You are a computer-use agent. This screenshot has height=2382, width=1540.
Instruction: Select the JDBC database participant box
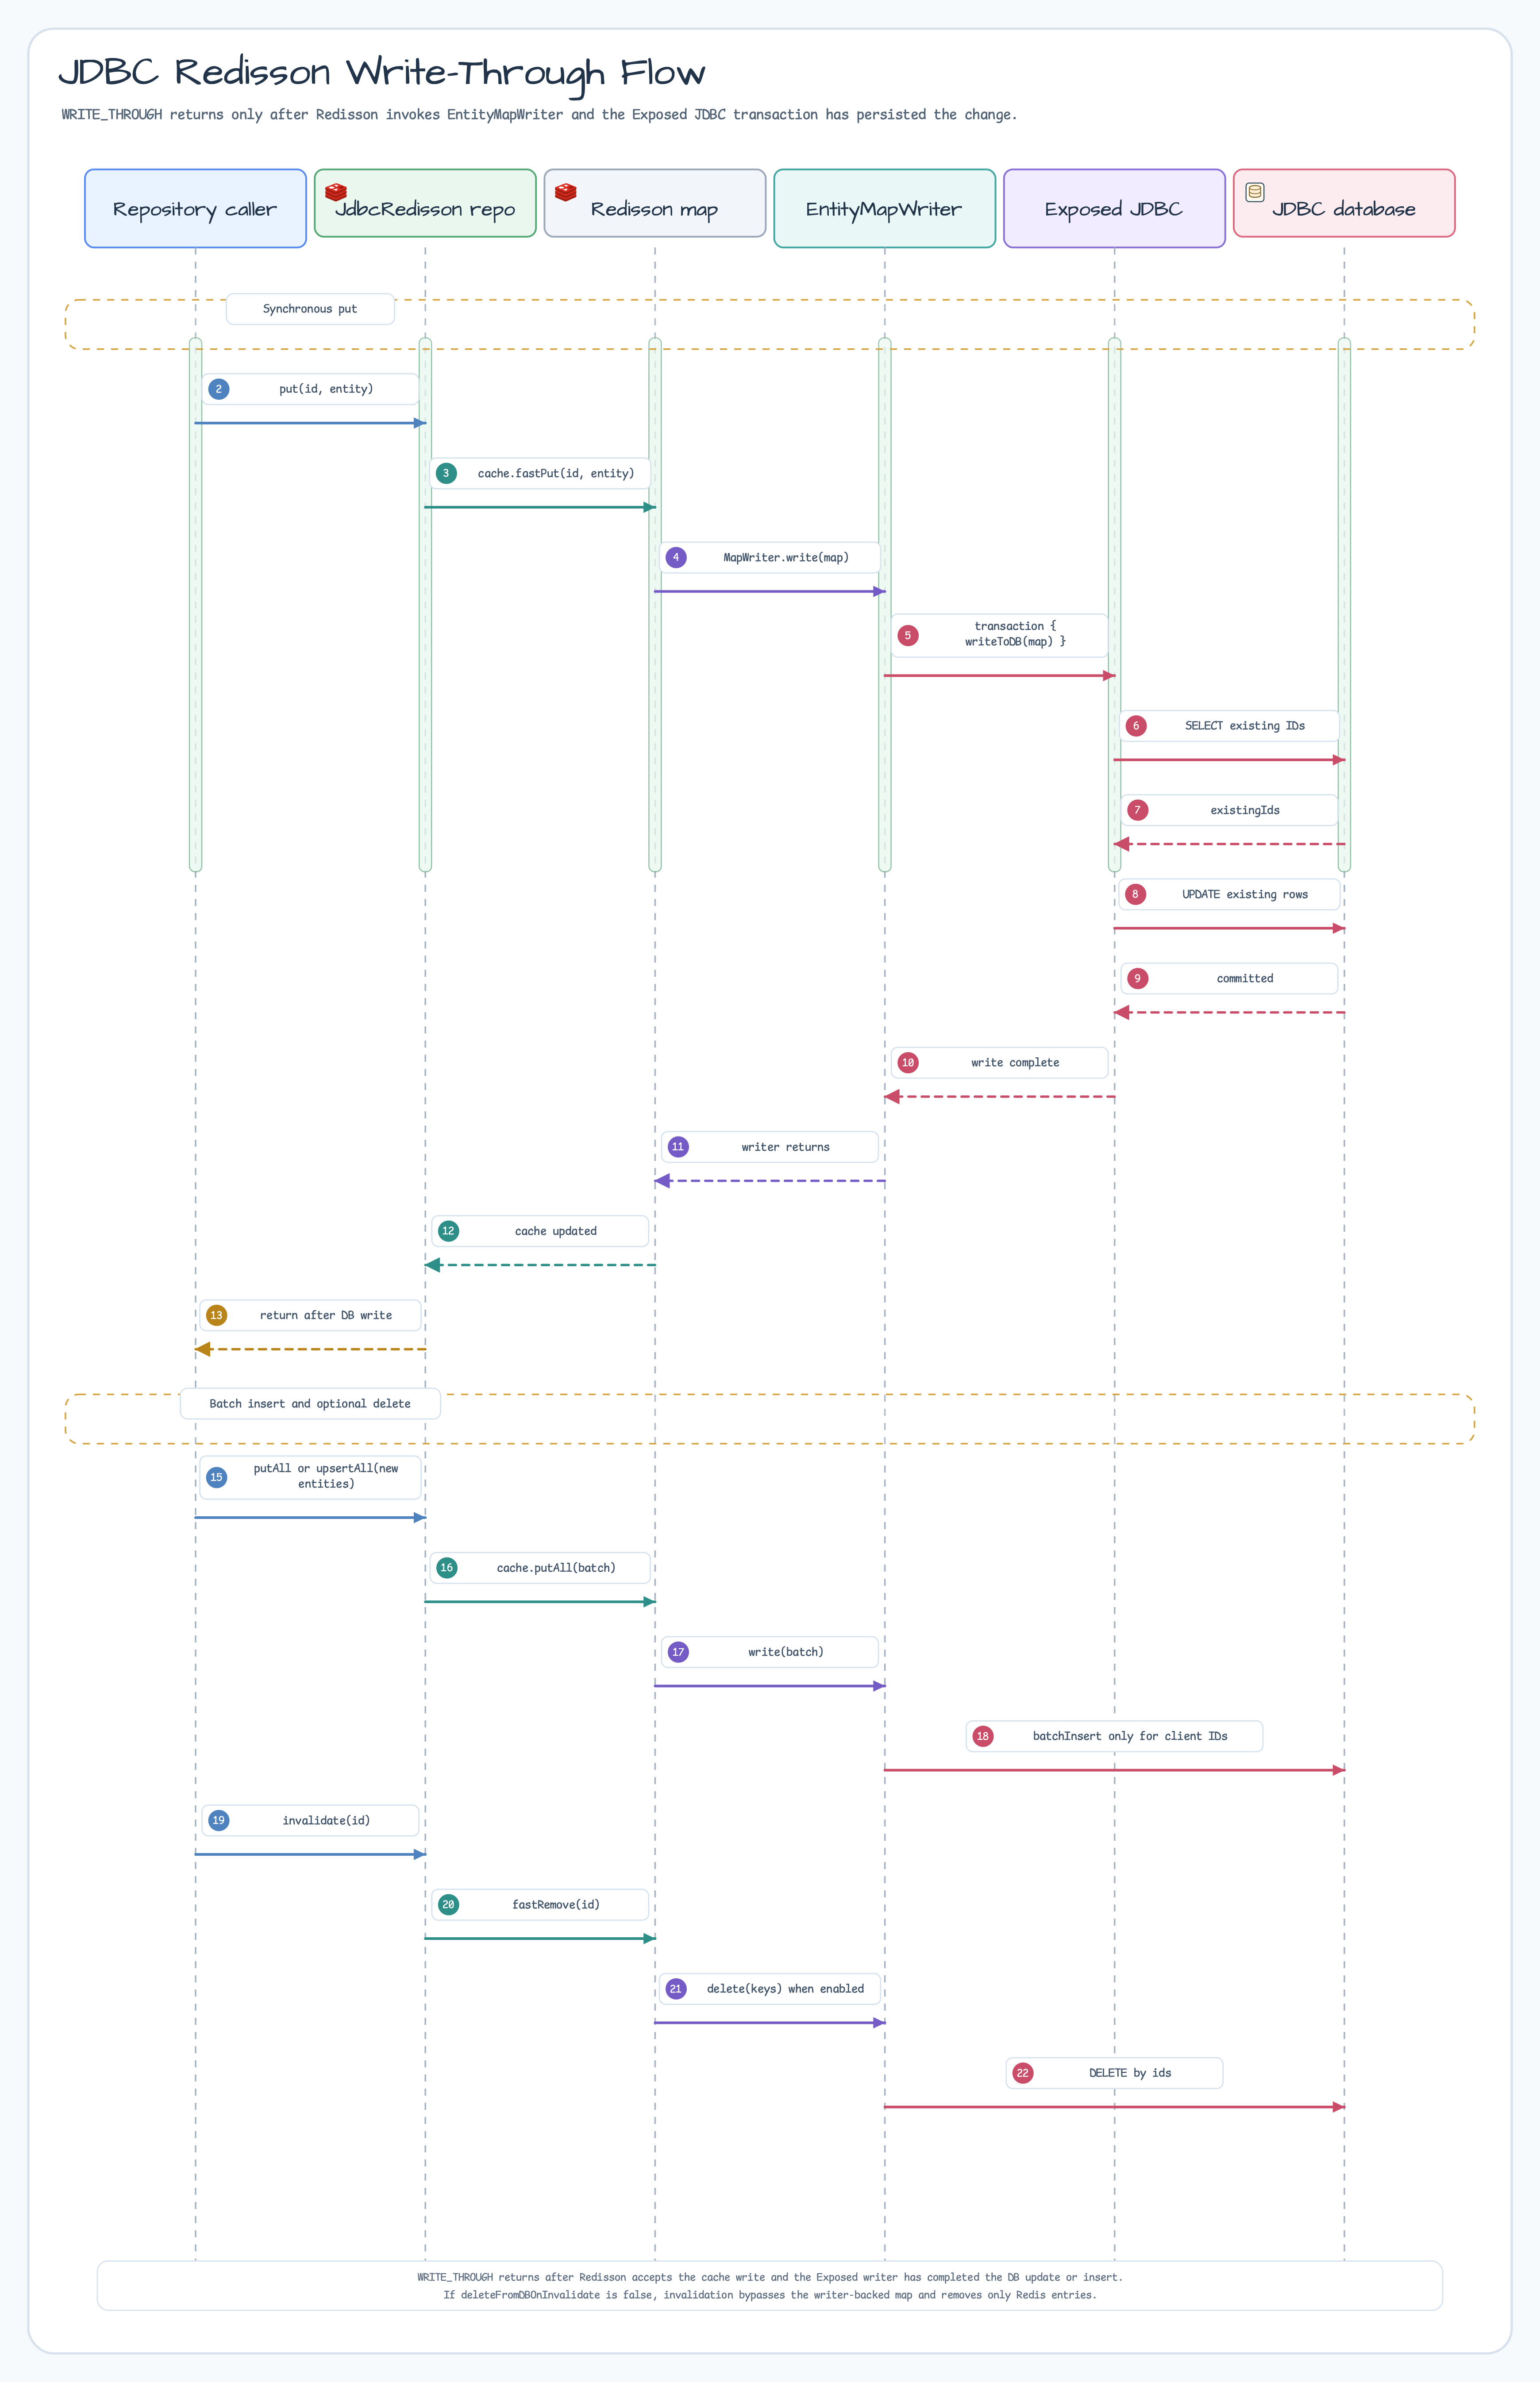(x=1344, y=203)
